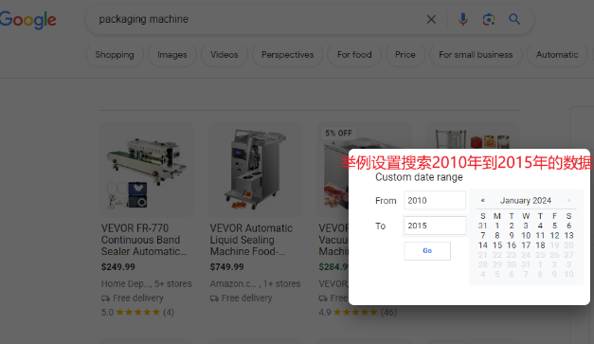
Task: Apply the For small business filter
Action: [x=476, y=55]
